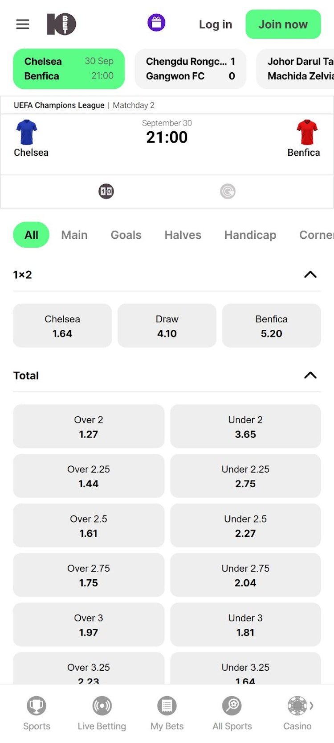This screenshot has width=334, height=743.
Task: Open the purple gift promotions icon
Action: coord(156,23)
